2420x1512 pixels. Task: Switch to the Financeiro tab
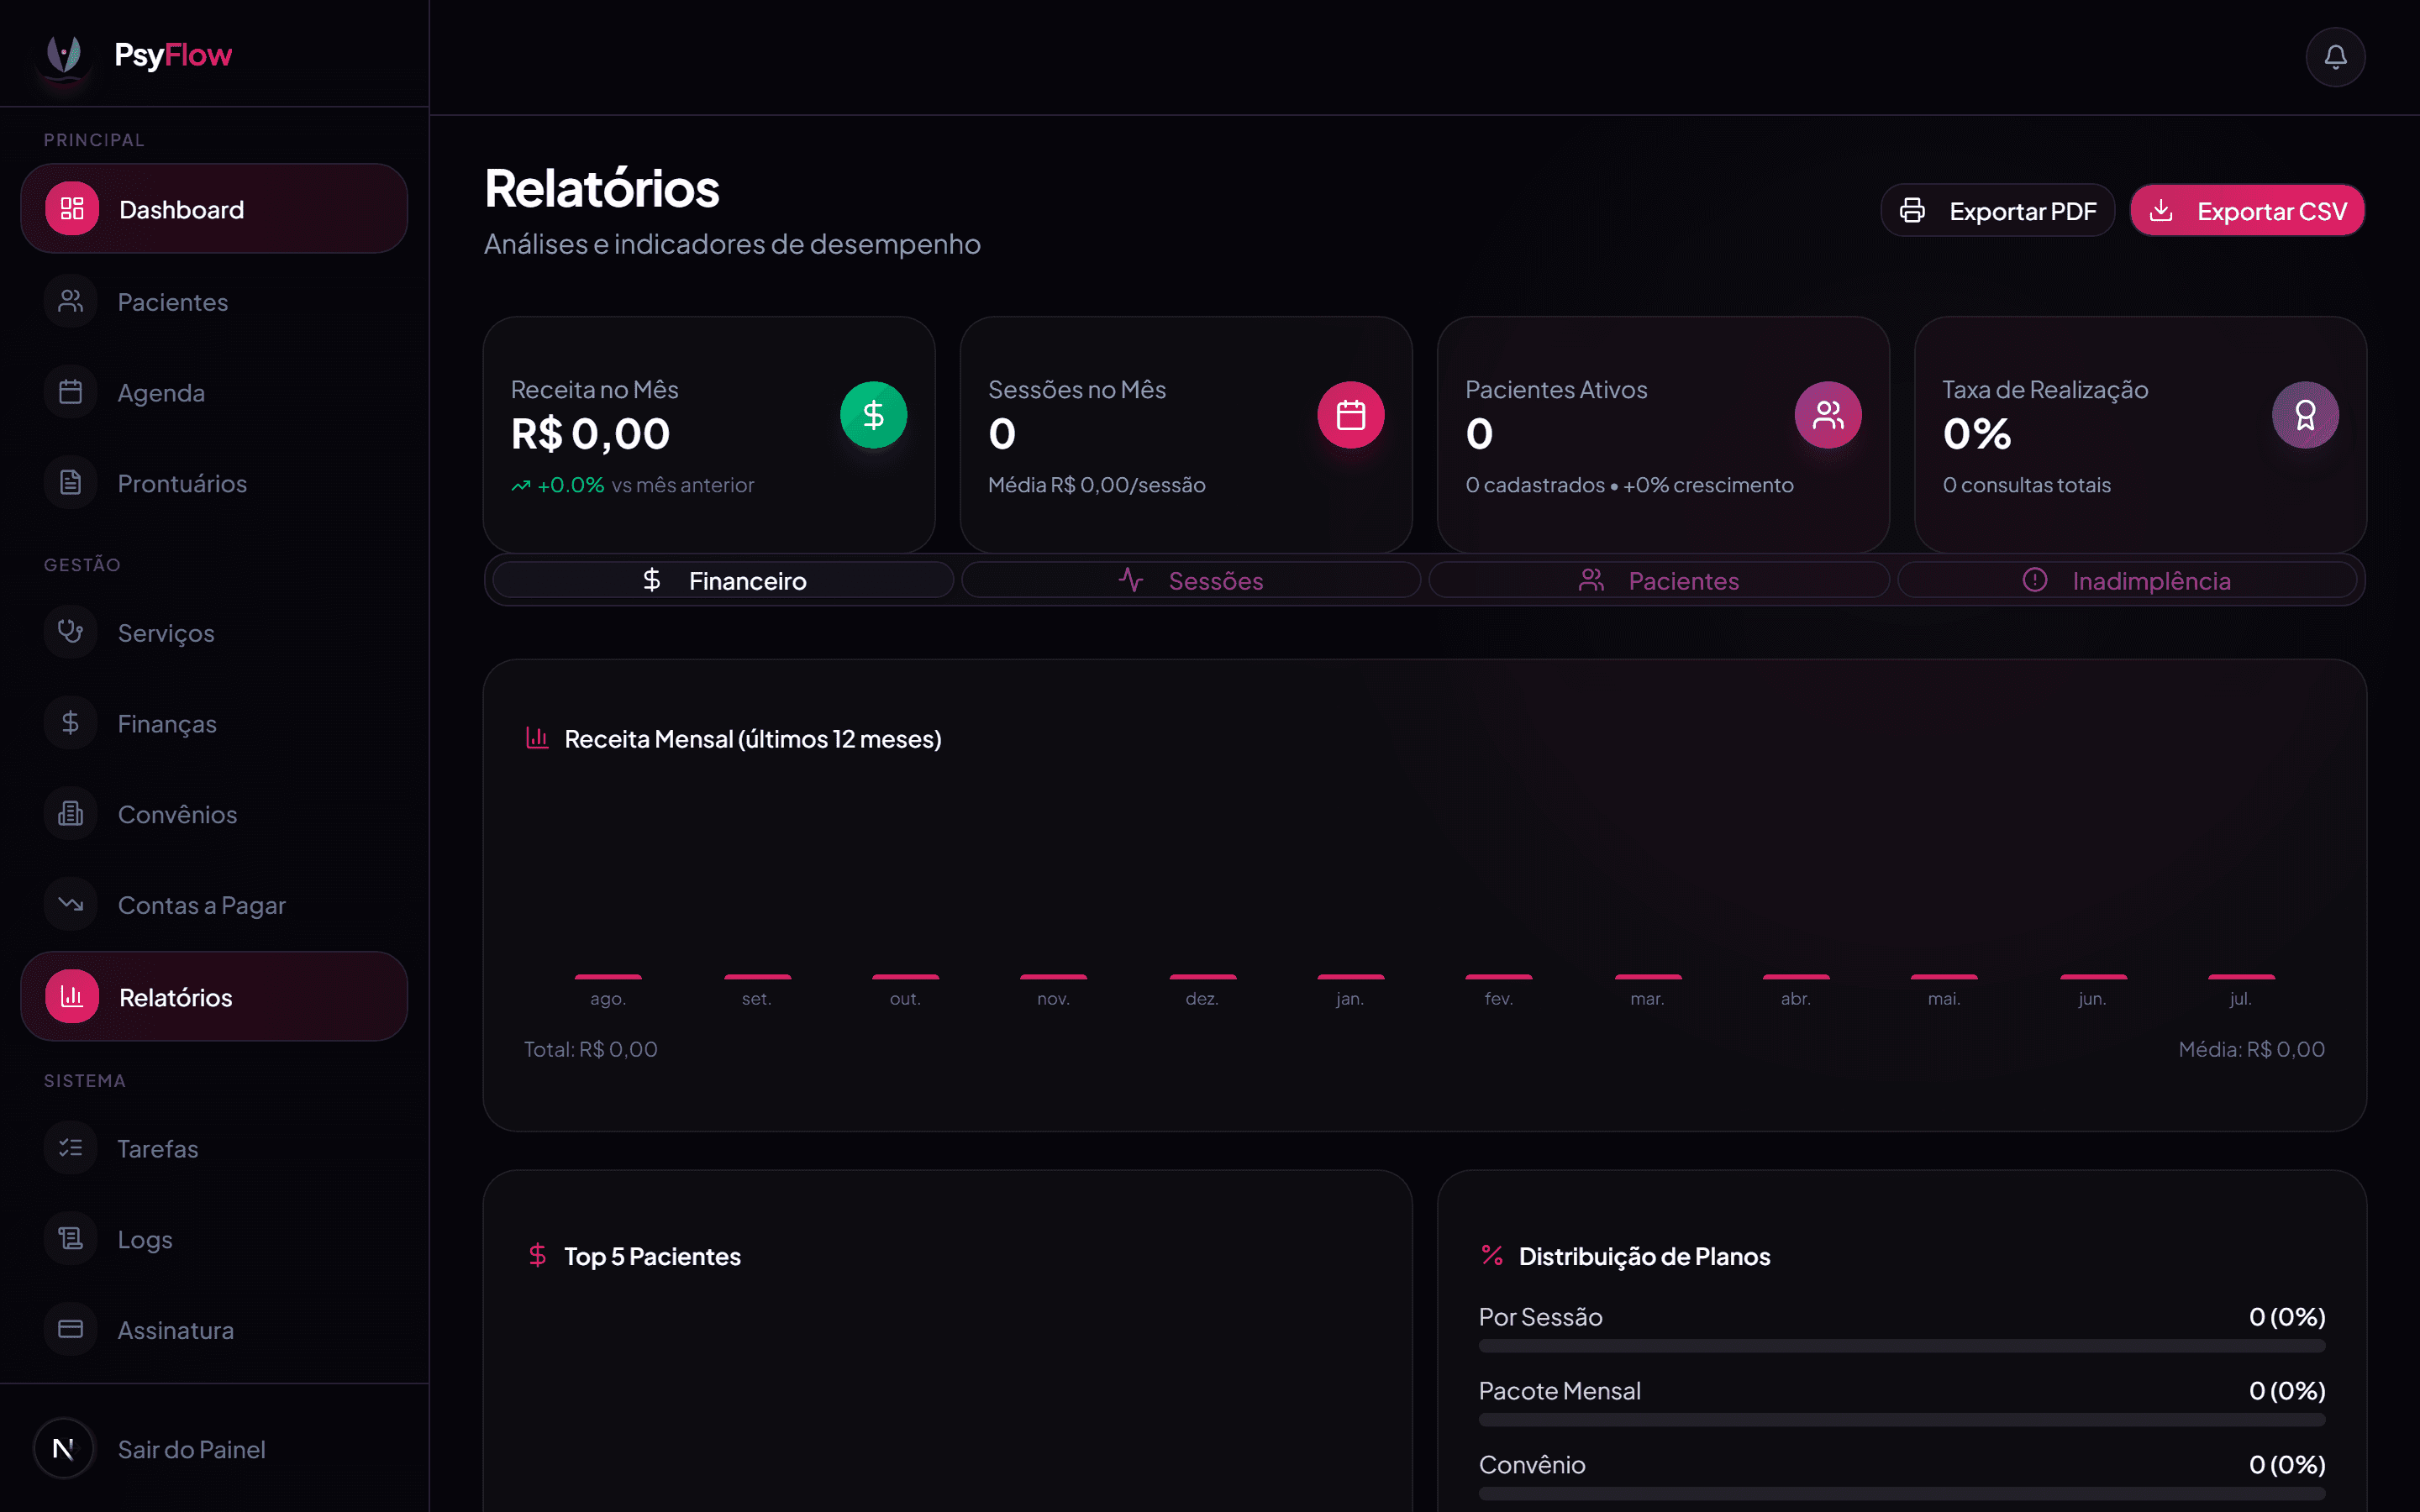click(722, 580)
